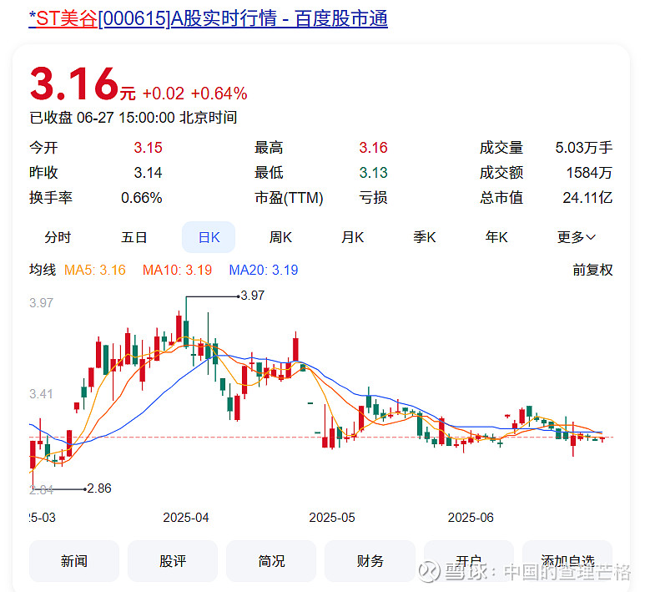Viewport: 650px width, 592px height.
Task: Click the MA20: 3.19 indicator label
Action: click(264, 270)
